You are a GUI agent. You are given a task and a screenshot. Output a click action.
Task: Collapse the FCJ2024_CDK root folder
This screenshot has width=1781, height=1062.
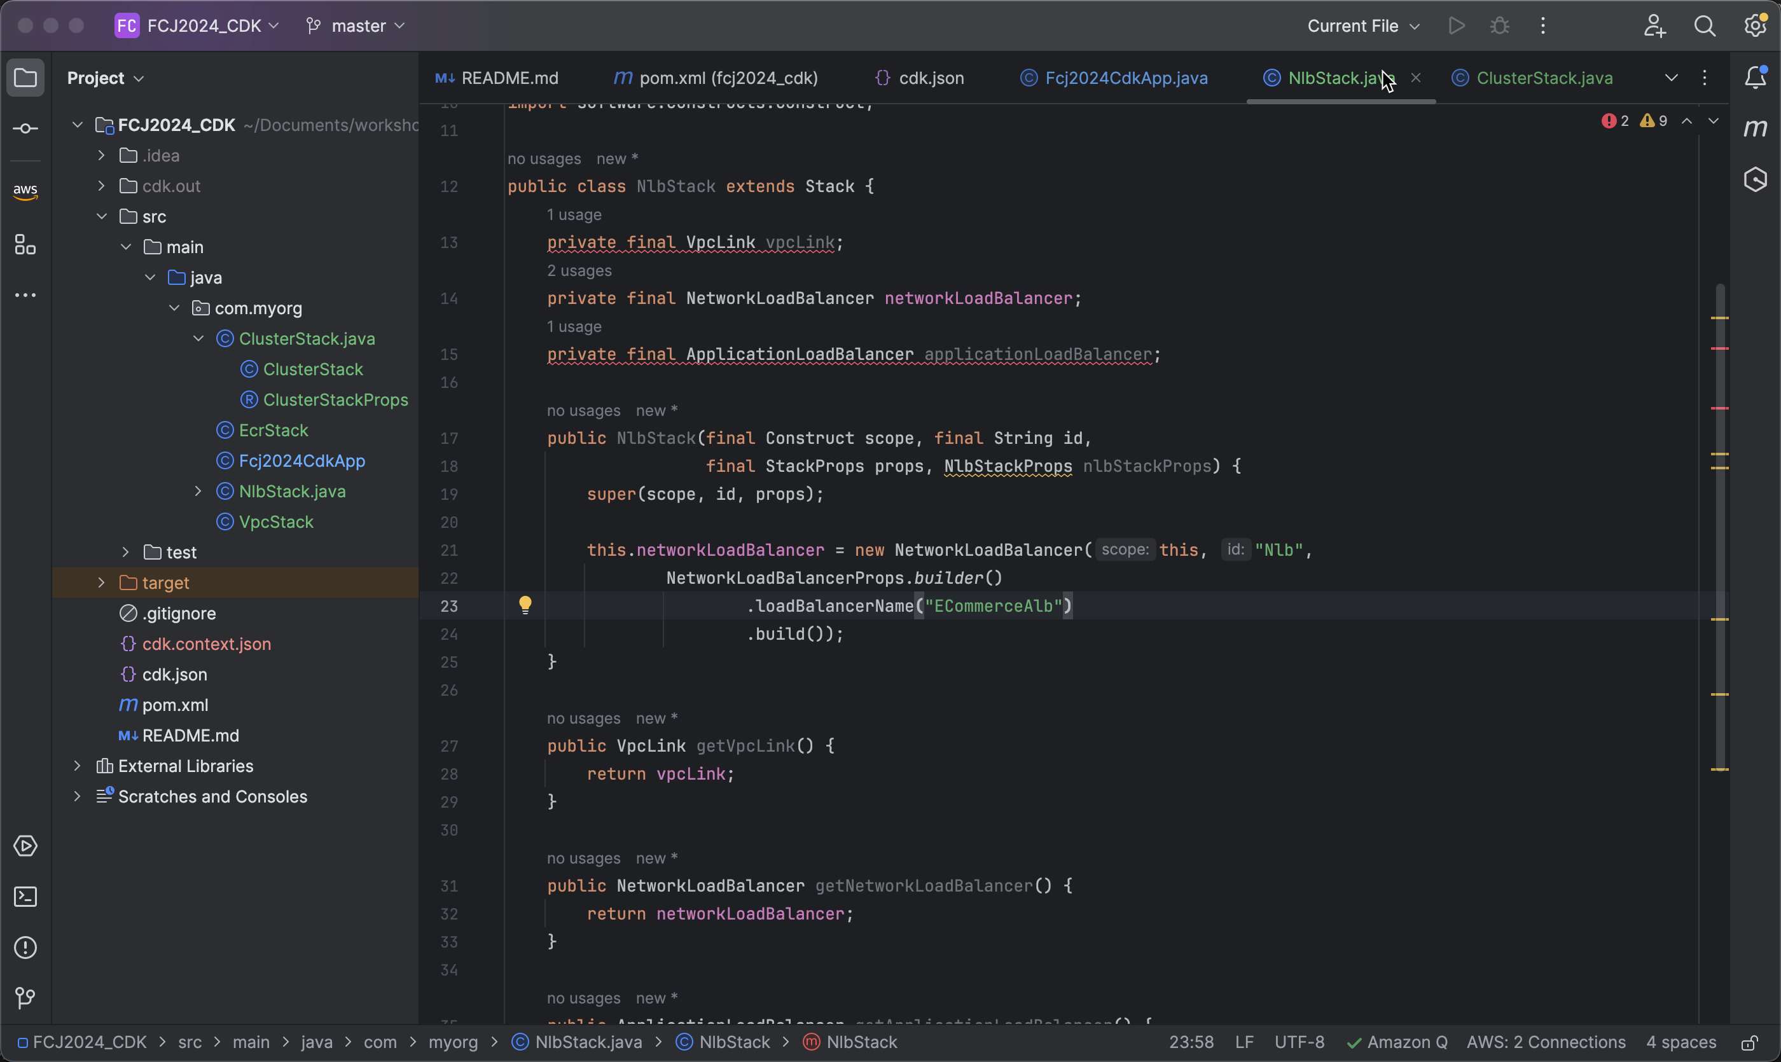pyautogui.click(x=78, y=125)
